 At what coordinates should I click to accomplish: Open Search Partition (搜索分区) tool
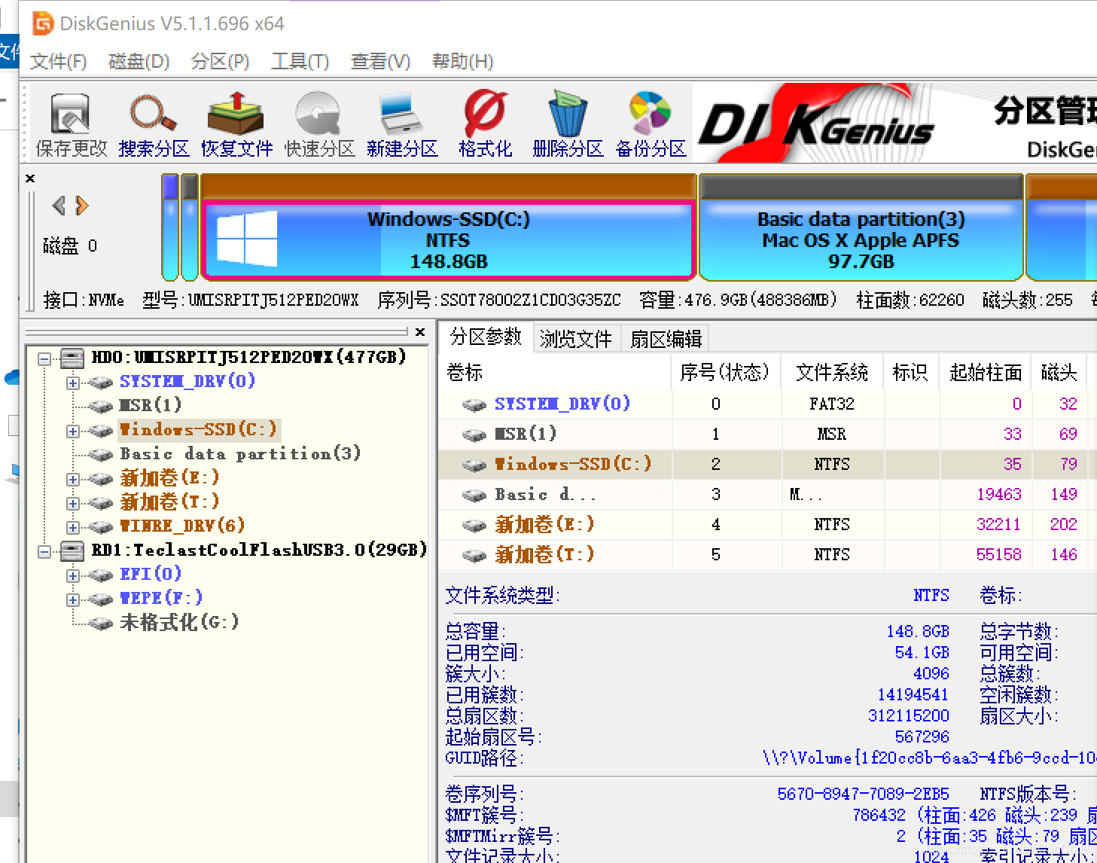(x=154, y=125)
